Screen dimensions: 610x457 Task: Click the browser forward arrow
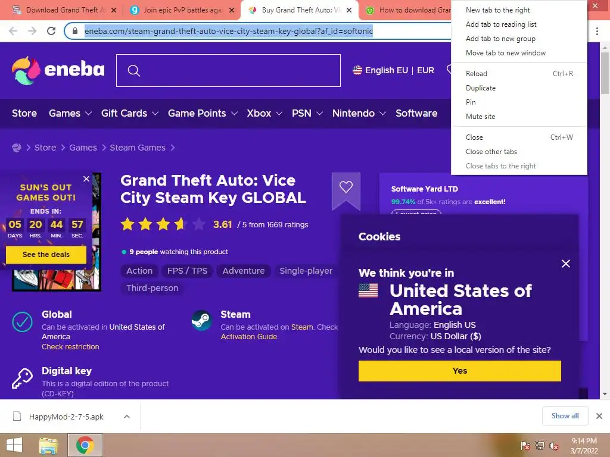32,31
